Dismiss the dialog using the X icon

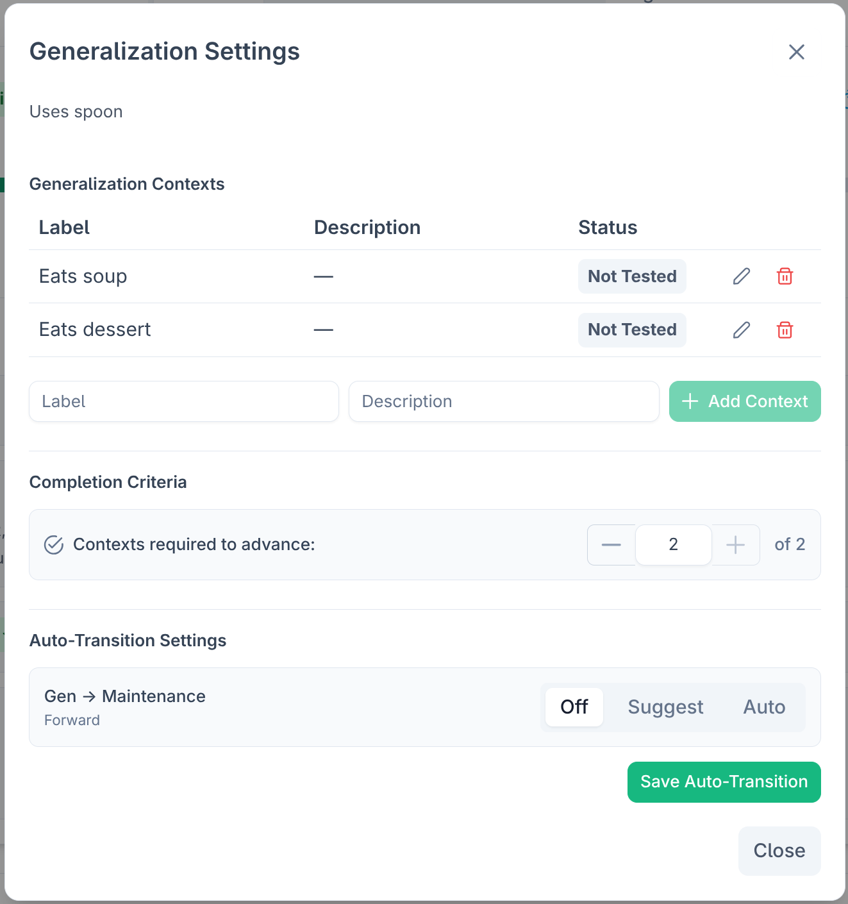click(796, 52)
